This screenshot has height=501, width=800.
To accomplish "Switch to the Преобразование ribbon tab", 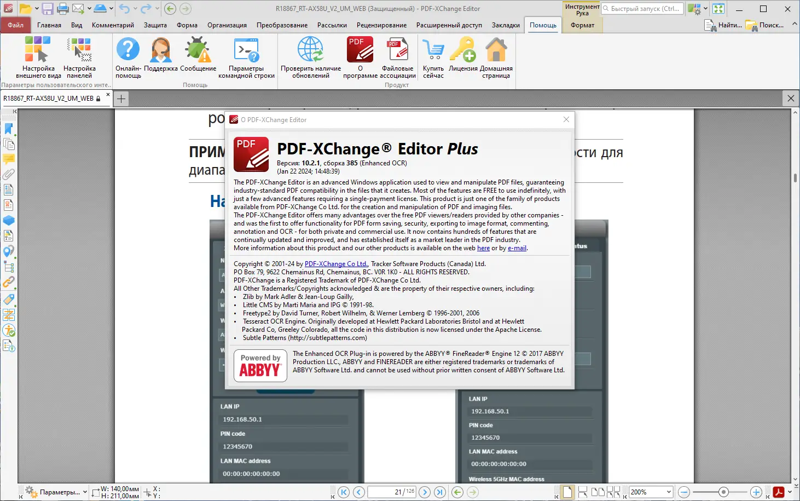I will click(282, 25).
